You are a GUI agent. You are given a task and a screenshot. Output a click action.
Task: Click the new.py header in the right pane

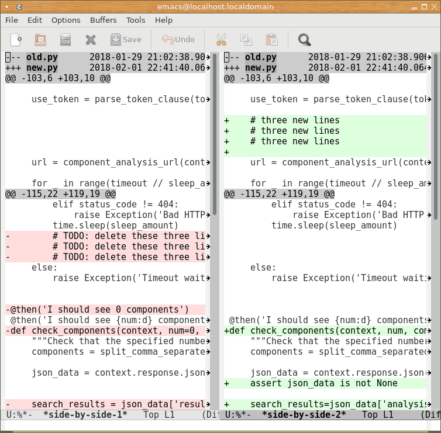click(x=261, y=68)
